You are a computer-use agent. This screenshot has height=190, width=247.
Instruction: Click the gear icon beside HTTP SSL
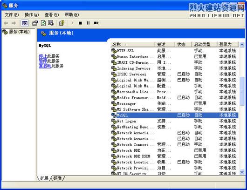(x=114, y=51)
